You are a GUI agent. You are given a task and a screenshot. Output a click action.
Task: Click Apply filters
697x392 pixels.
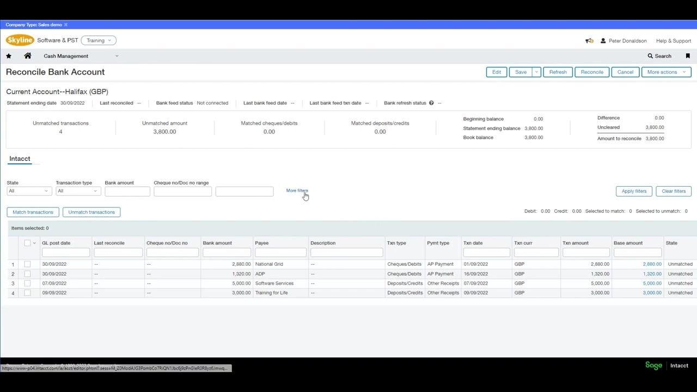(634, 191)
